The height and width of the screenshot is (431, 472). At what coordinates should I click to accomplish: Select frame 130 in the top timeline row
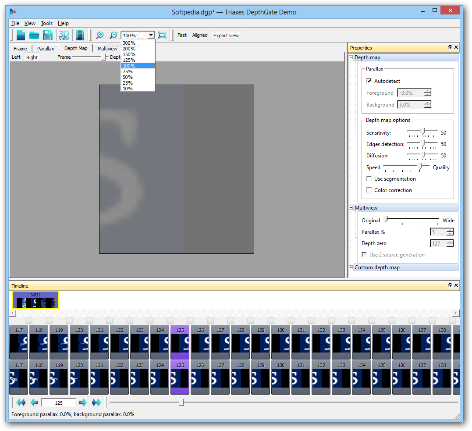pos(281,342)
